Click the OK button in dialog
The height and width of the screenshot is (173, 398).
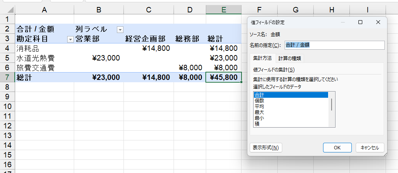pyautogui.click(x=337, y=147)
